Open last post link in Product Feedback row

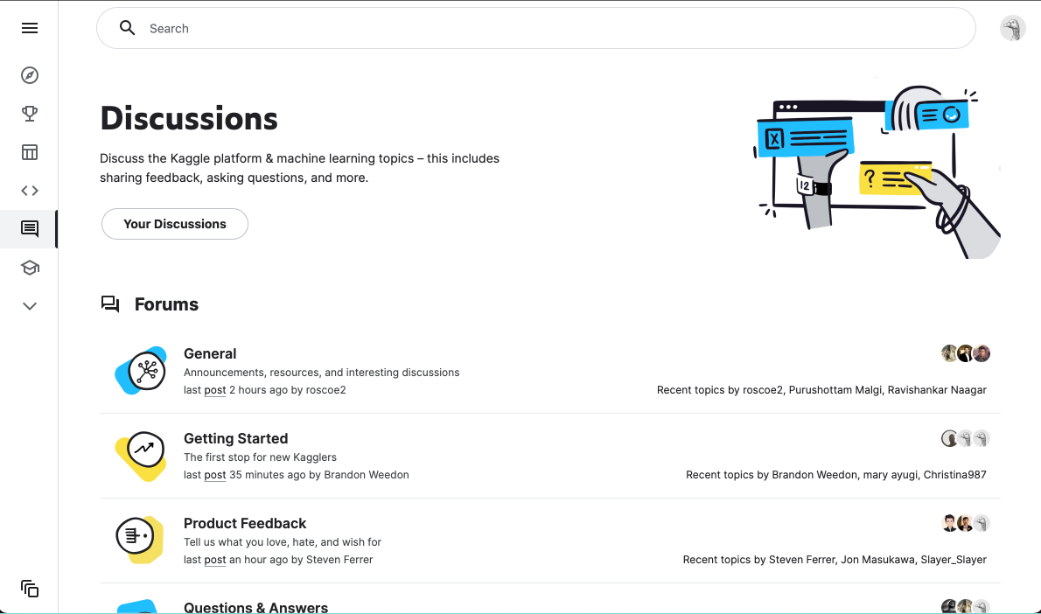pyautogui.click(x=214, y=561)
